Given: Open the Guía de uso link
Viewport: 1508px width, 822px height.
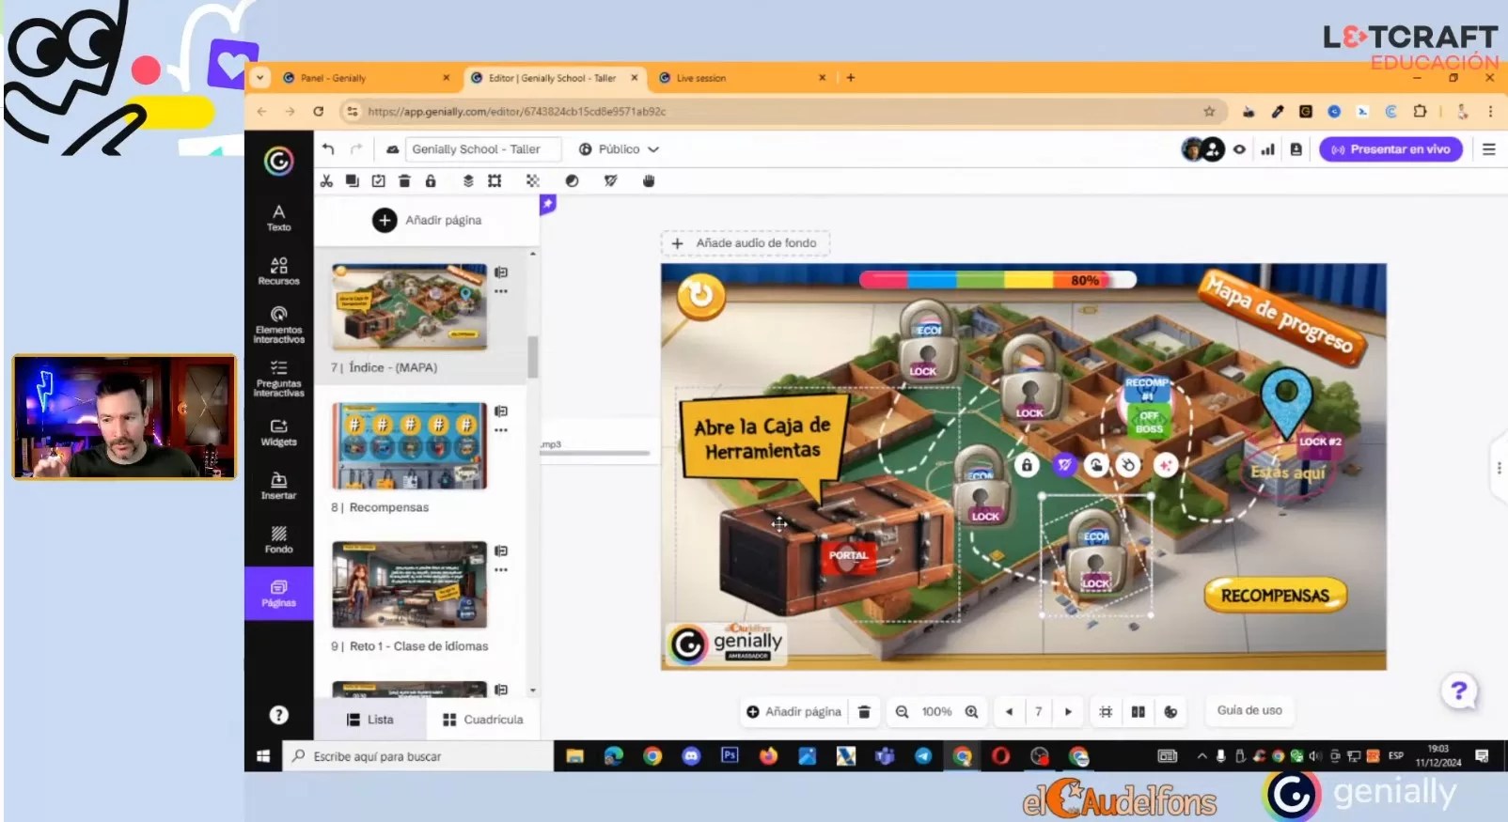Looking at the screenshot, I should pos(1249,711).
